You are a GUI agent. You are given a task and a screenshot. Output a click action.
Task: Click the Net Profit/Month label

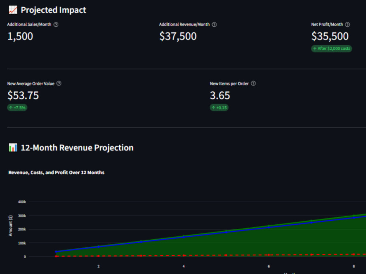pos(327,24)
